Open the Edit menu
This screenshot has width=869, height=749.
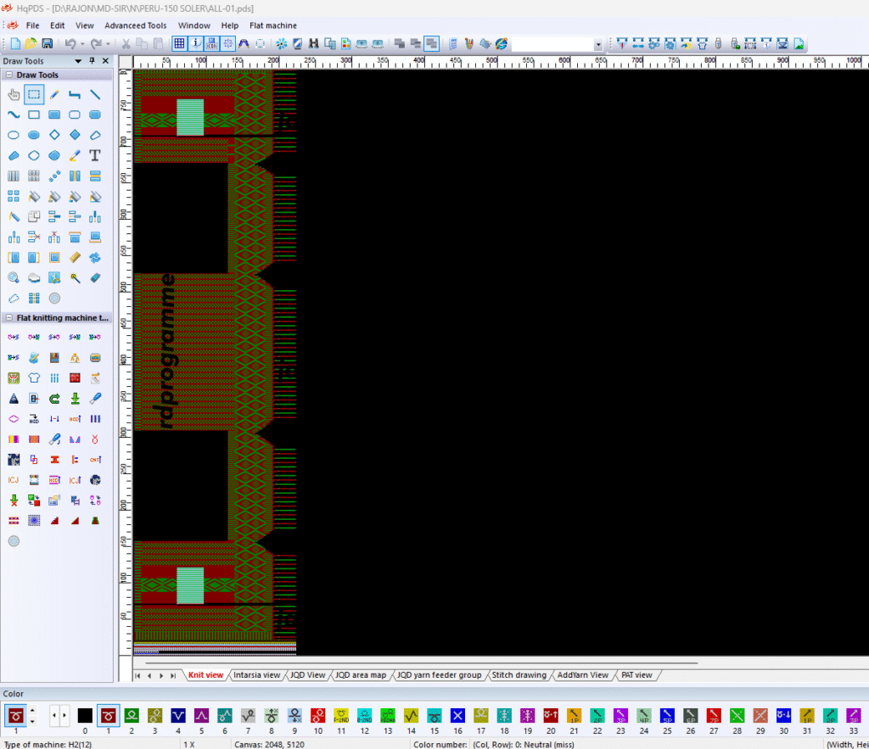(x=57, y=25)
